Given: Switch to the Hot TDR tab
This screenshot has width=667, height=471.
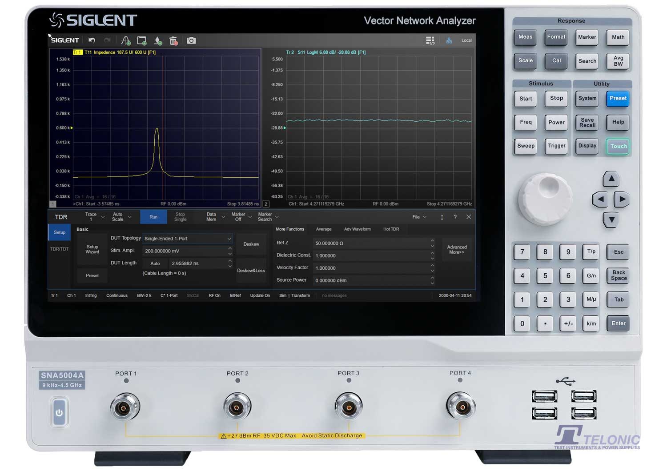Looking at the screenshot, I should [391, 229].
